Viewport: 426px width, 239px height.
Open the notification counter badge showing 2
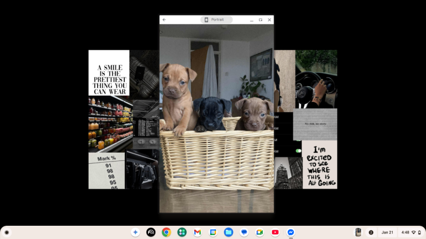tap(371, 232)
